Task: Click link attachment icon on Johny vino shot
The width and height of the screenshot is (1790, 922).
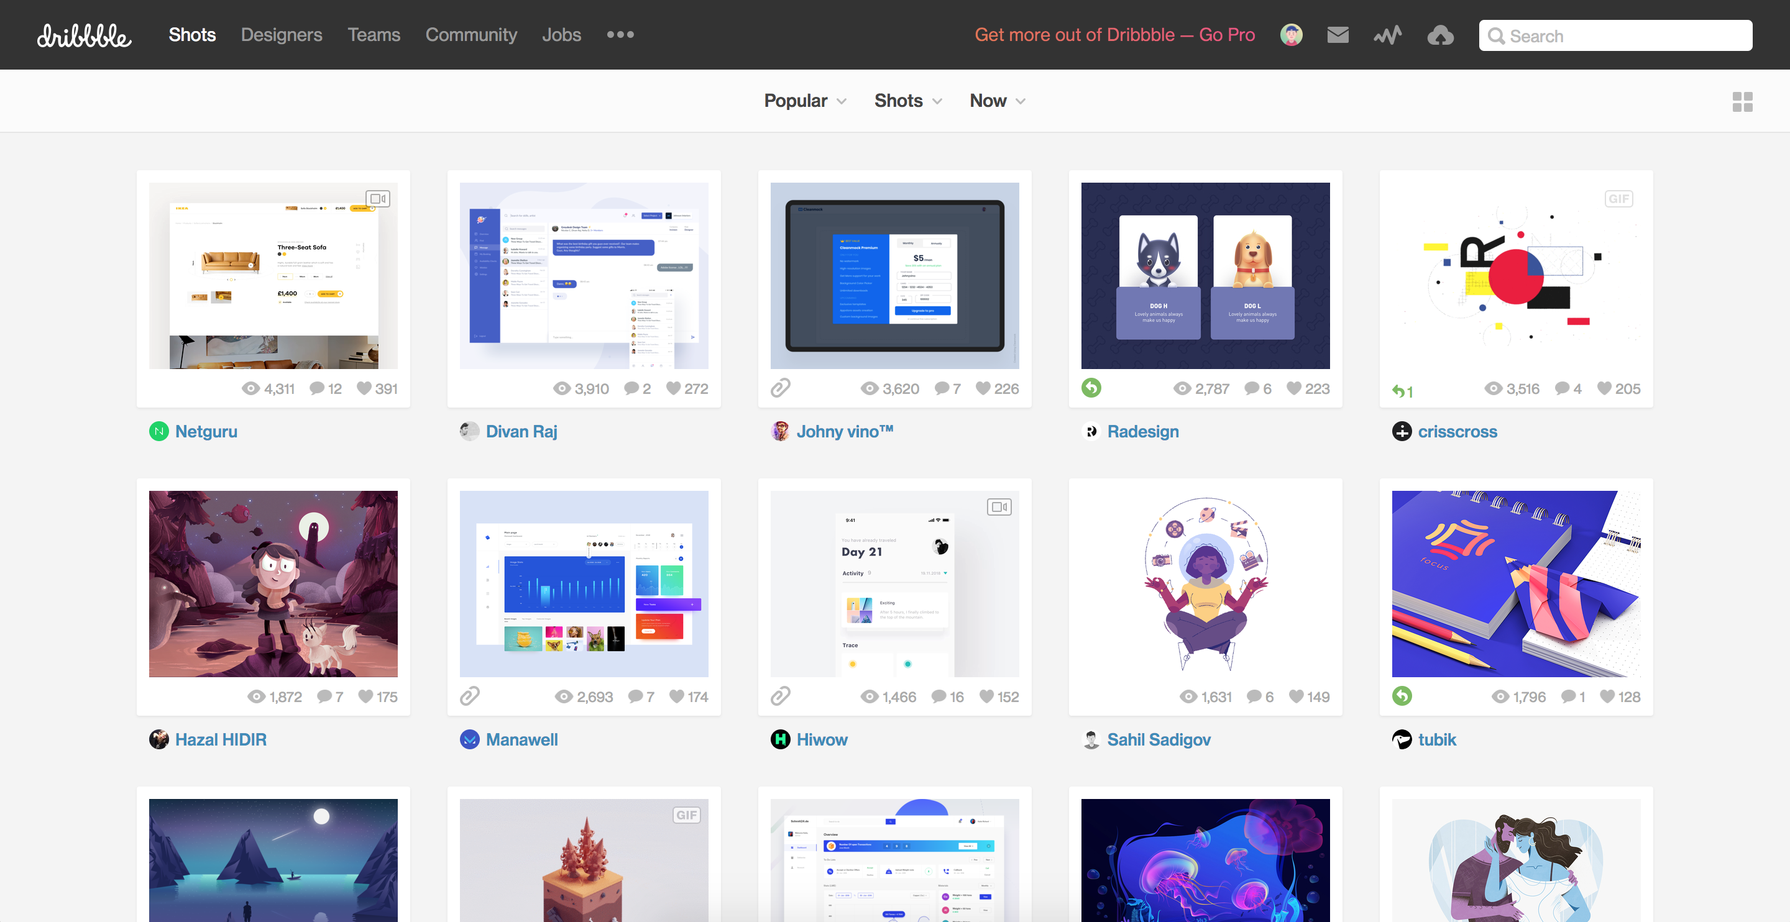Action: point(781,388)
